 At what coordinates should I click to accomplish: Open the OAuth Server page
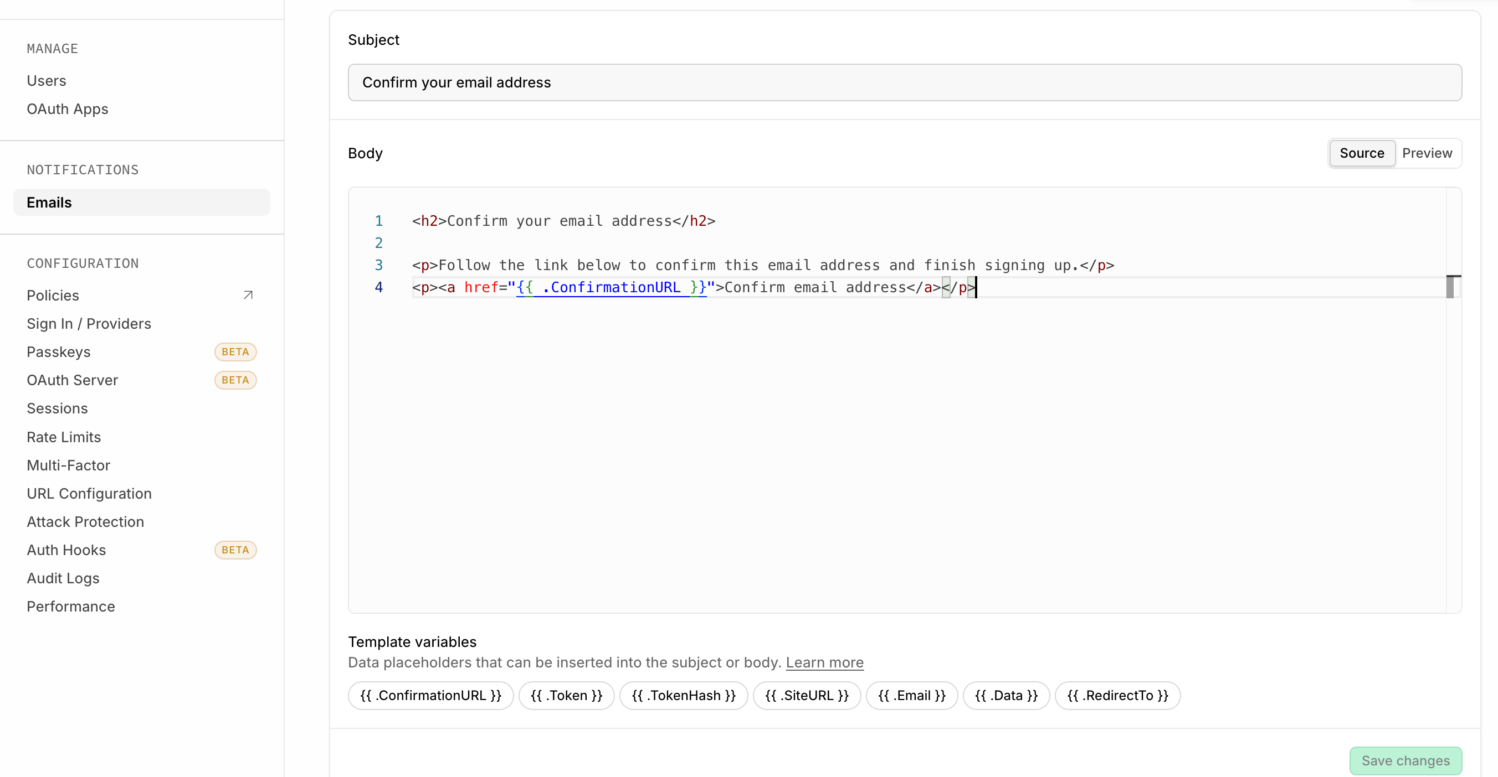pos(73,380)
